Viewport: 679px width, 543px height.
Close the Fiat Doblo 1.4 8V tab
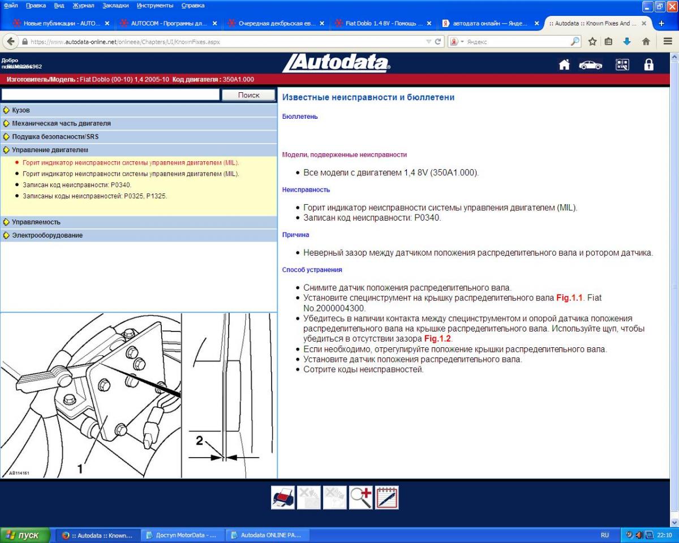point(429,24)
